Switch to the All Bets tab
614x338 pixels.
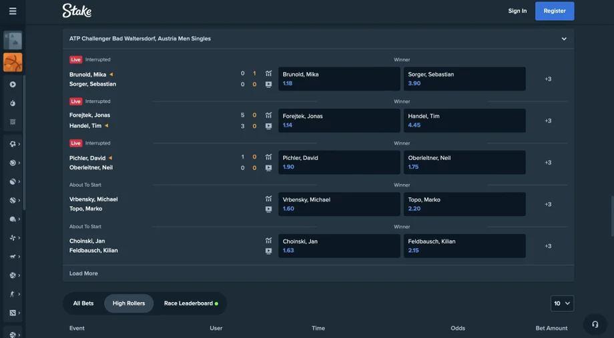(x=83, y=303)
